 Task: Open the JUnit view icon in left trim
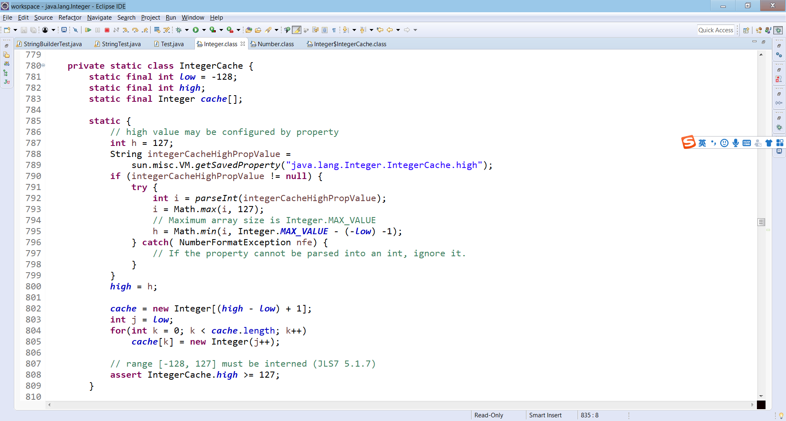[x=7, y=82]
